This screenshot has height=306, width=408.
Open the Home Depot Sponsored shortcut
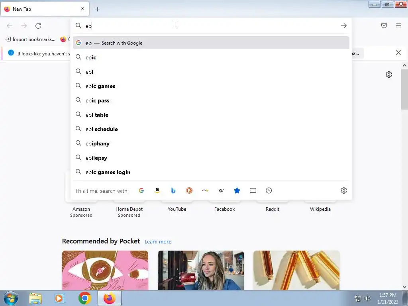click(129, 212)
